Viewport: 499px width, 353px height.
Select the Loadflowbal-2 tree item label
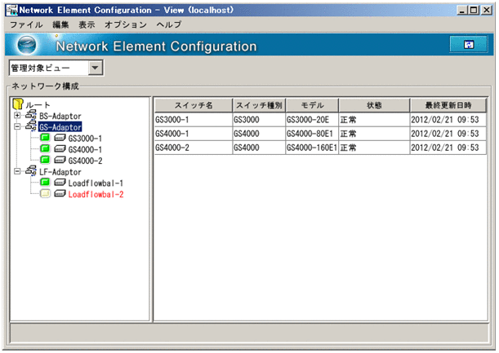pos(96,194)
